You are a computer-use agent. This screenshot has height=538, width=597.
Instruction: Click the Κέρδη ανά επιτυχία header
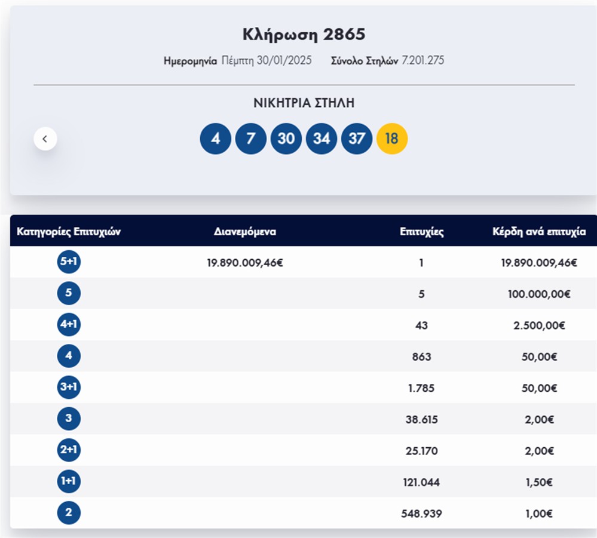(538, 232)
